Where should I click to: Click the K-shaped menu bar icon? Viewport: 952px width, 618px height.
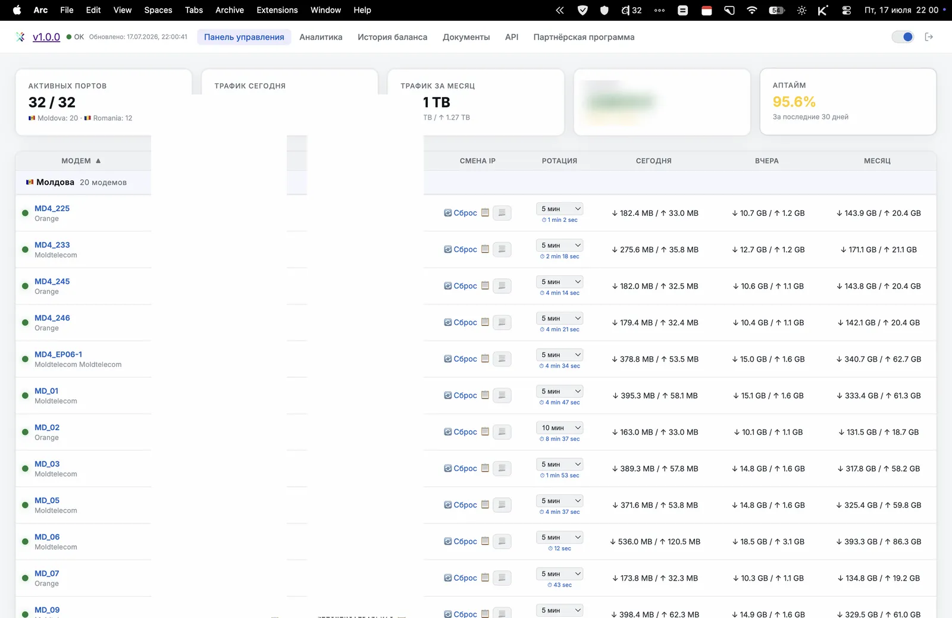823,10
